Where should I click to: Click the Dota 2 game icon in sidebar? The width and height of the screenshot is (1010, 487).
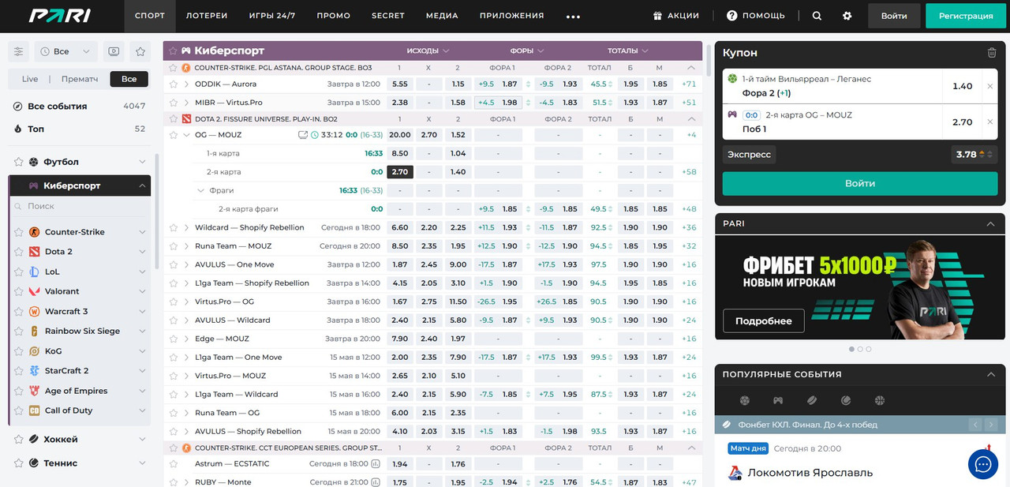[34, 252]
